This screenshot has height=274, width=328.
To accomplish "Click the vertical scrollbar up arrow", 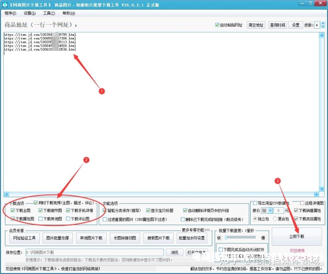I will tap(322, 35).
